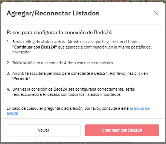Click the number 2 list marker

coord(8,63)
